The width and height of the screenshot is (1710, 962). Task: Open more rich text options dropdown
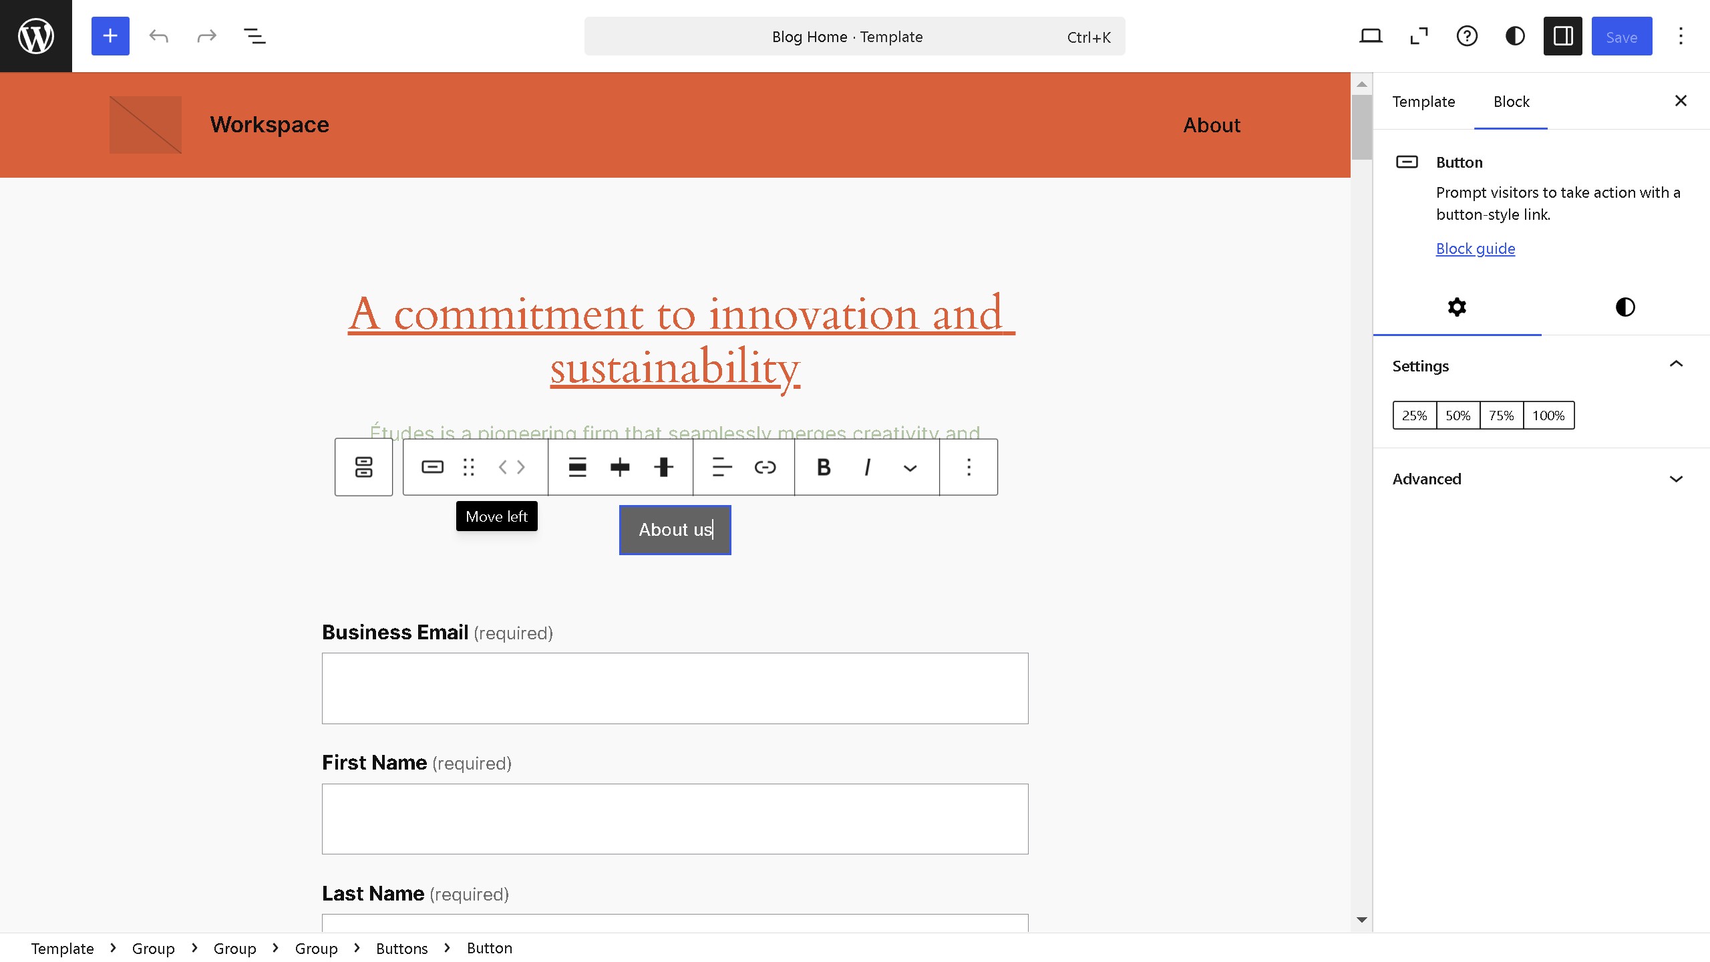pyautogui.click(x=910, y=467)
